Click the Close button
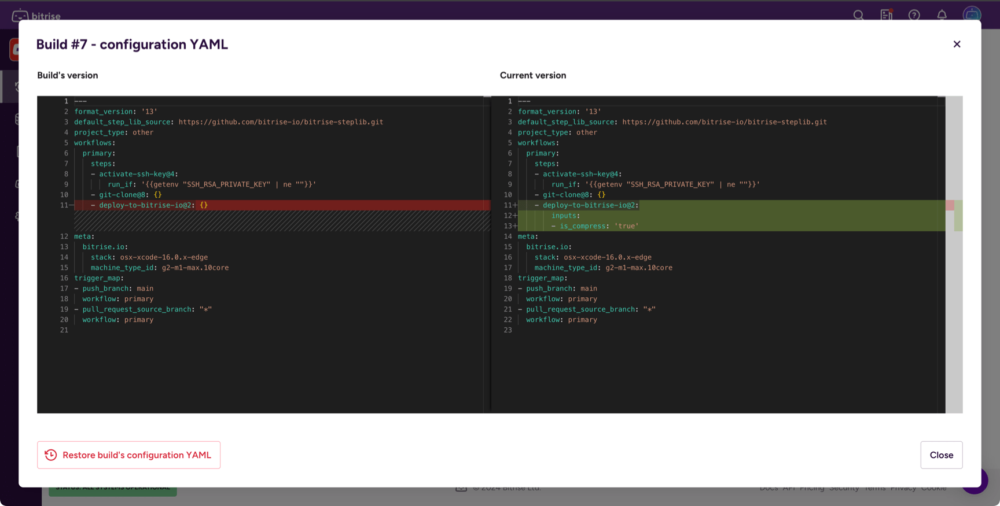Screen dimensions: 1000x506 point(942,455)
